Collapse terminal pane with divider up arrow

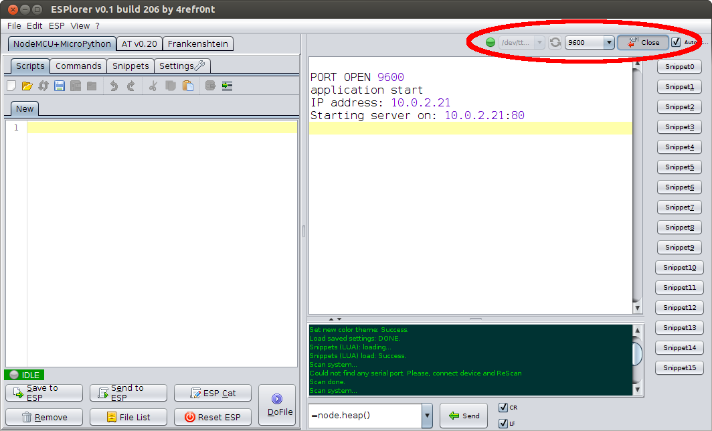coord(331,319)
